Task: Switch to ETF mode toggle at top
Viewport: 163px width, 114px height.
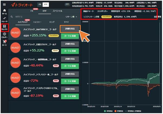Action: pyautogui.click(x=46, y=5)
